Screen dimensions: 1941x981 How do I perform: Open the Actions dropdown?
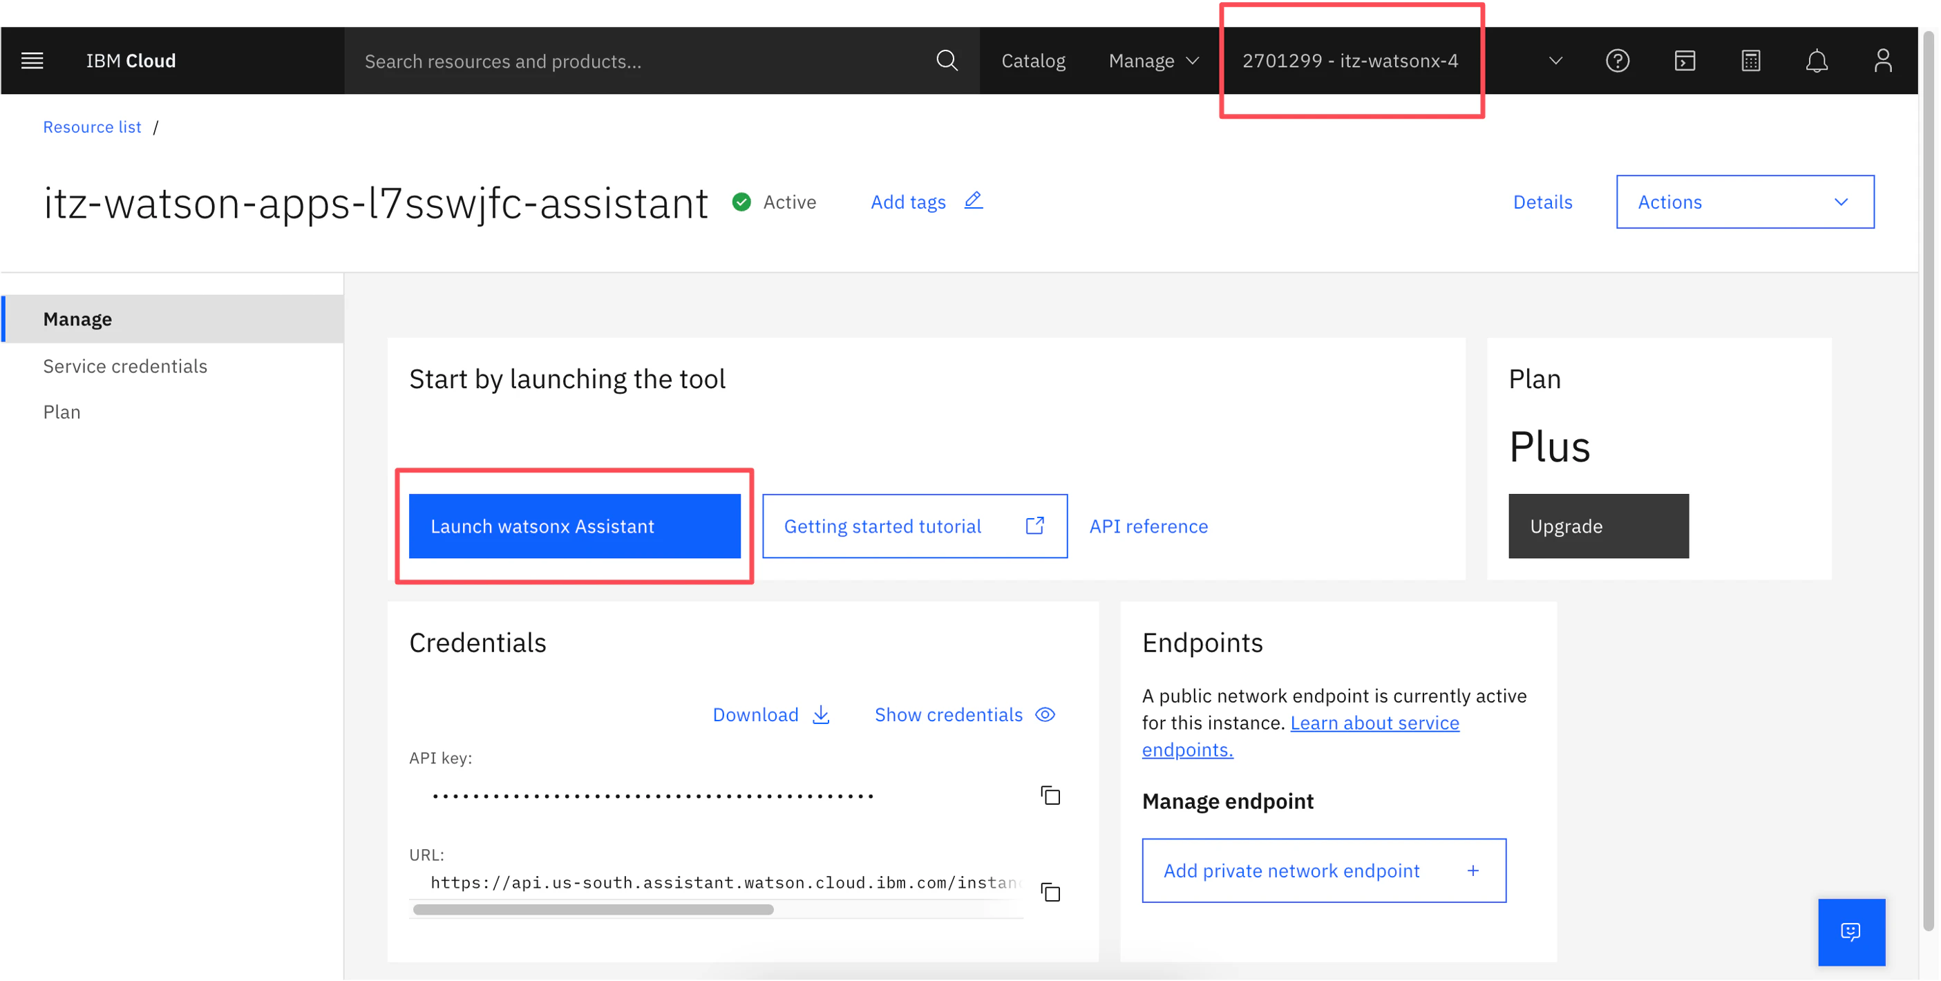coord(1744,202)
